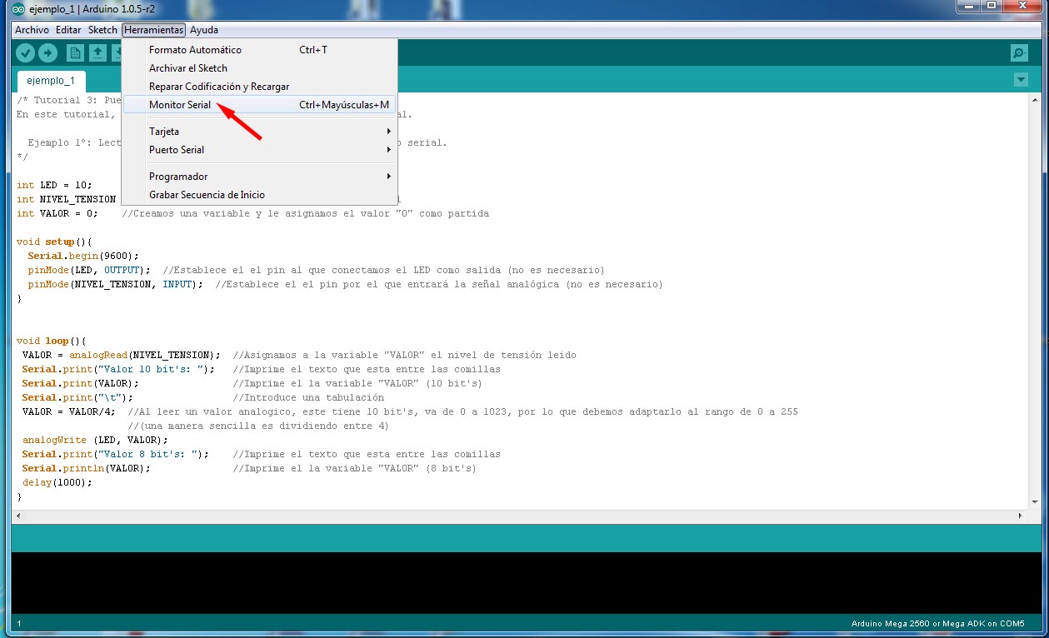The image size is (1049, 638).
Task: Click the Arduino logo in title bar
Action: pyautogui.click(x=19, y=8)
